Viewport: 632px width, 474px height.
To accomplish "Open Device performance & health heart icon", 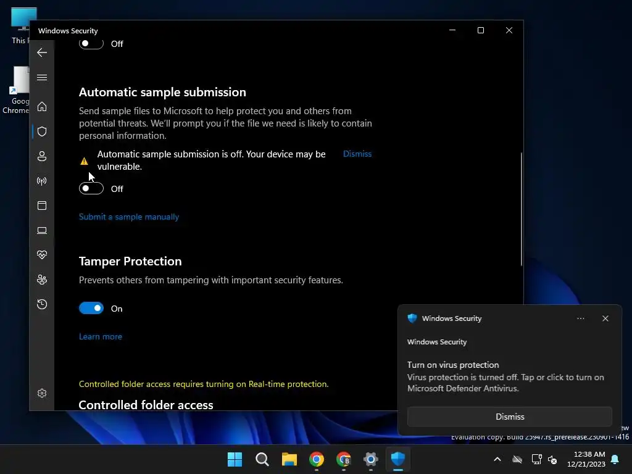I will [42, 255].
